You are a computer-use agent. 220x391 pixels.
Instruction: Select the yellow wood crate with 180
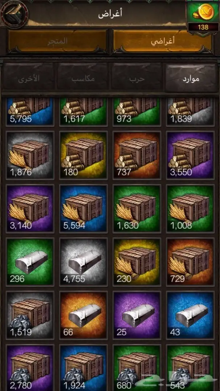(x=83, y=155)
